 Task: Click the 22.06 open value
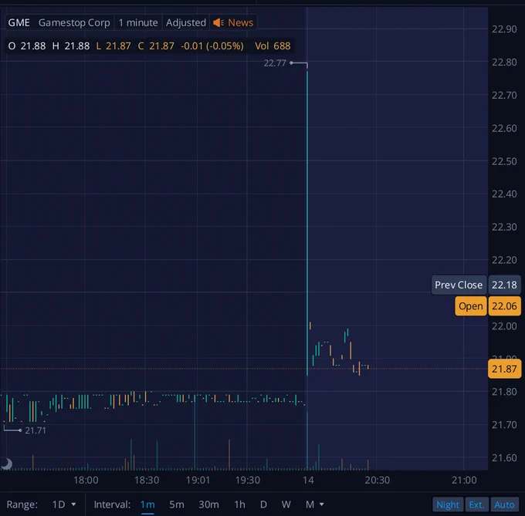point(504,306)
